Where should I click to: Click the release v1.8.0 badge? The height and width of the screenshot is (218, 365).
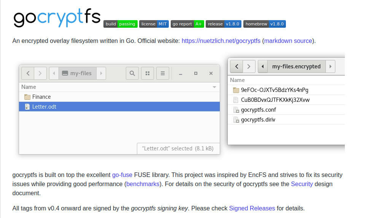point(224,24)
